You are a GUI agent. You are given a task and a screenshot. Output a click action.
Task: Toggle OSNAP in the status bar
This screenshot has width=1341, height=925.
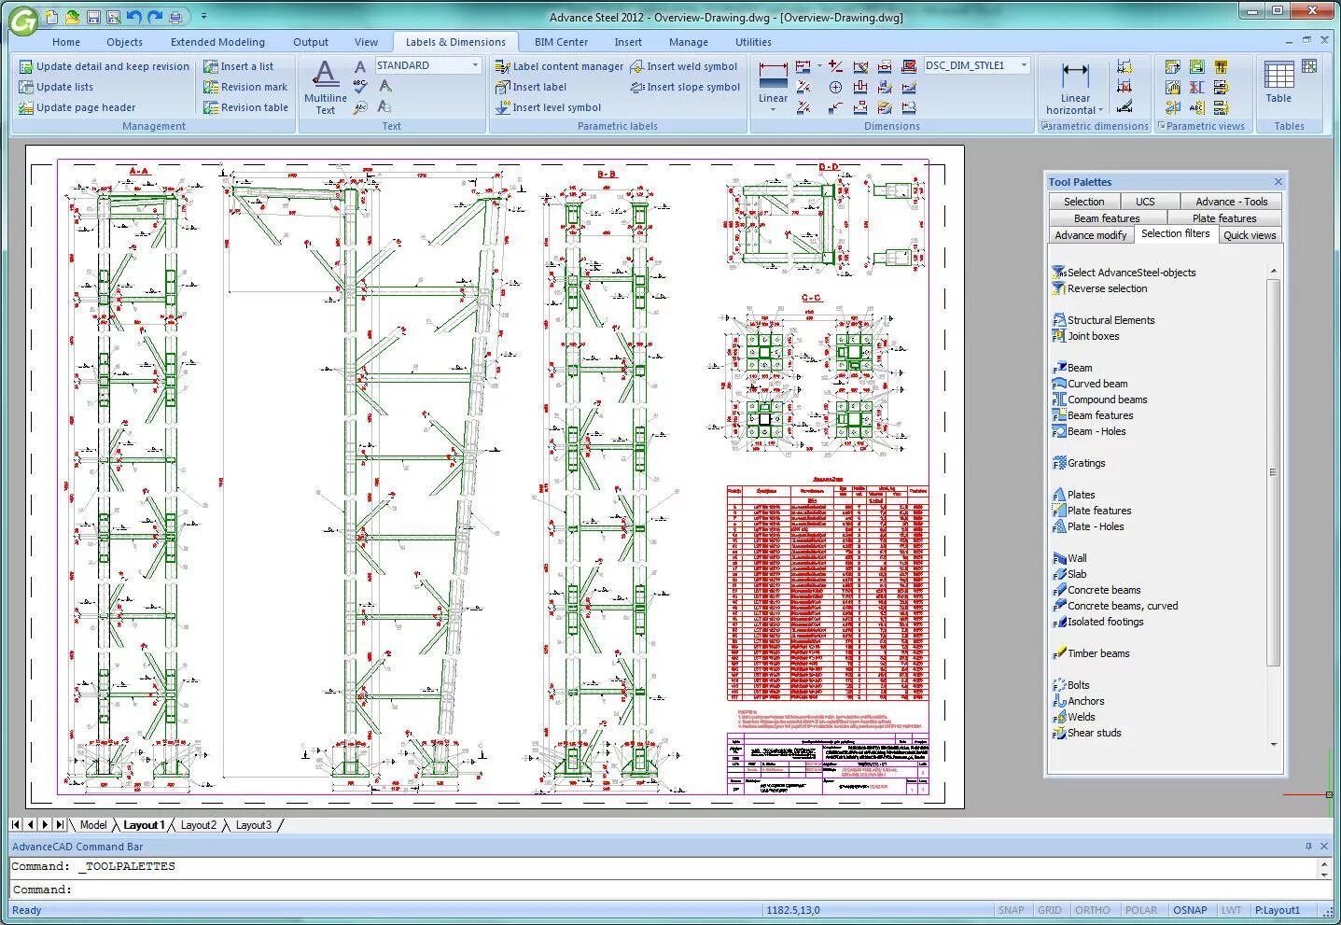click(1190, 910)
